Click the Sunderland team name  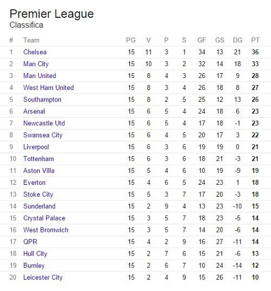coord(40,206)
